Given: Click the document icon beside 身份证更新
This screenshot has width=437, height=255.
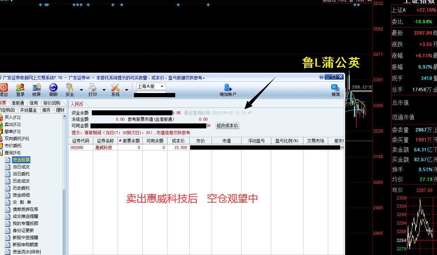Looking at the screenshot, I should (x=8, y=231).
